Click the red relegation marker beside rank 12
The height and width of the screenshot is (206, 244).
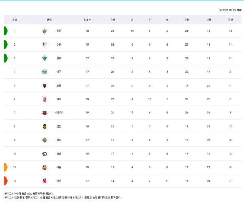pos(6,181)
